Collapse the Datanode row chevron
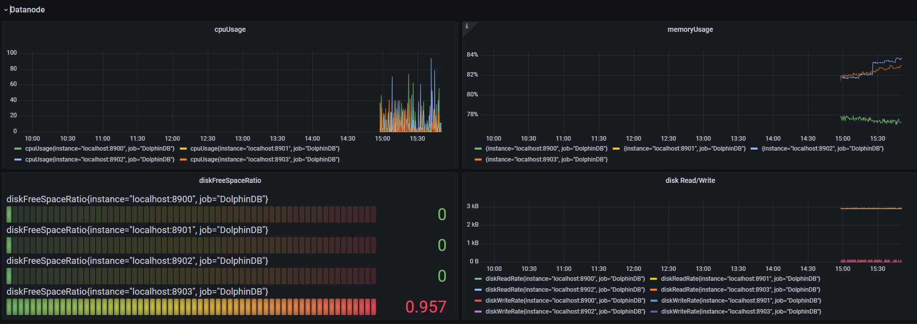Image resolution: width=917 pixels, height=324 pixels. [6, 10]
